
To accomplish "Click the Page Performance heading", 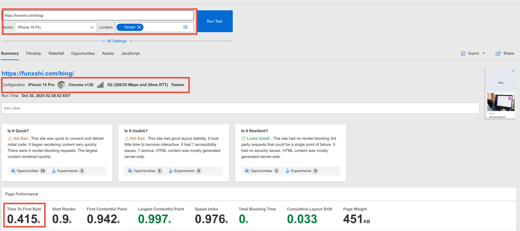I will click(22, 194).
